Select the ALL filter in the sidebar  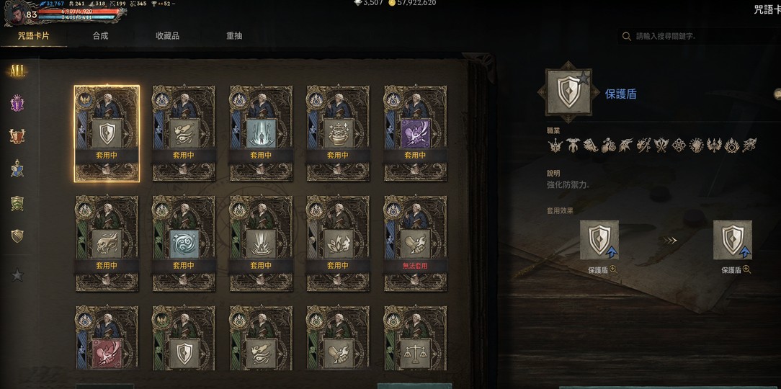pos(17,71)
